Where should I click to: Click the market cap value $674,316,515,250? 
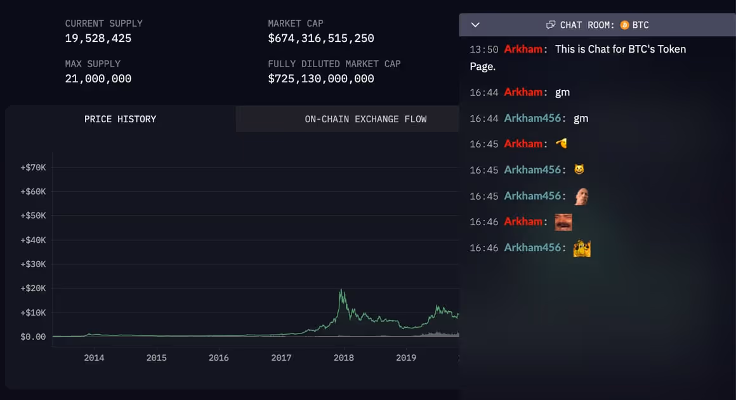[x=321, y=39]
